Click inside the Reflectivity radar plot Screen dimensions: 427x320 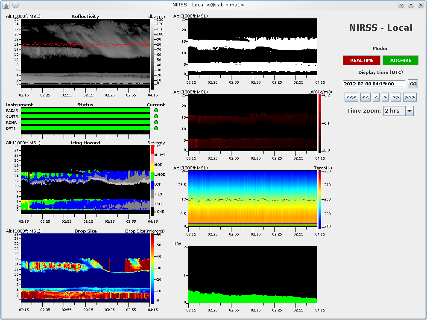pyautogui.click(x=85, y=51)
